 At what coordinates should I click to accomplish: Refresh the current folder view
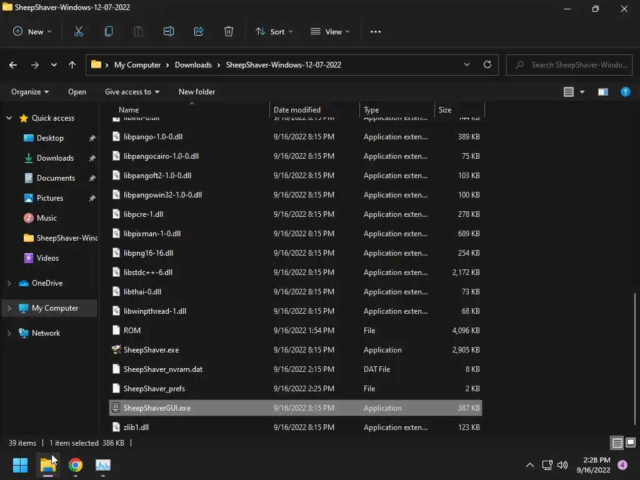pyautogui.click(x=487, y=64)
